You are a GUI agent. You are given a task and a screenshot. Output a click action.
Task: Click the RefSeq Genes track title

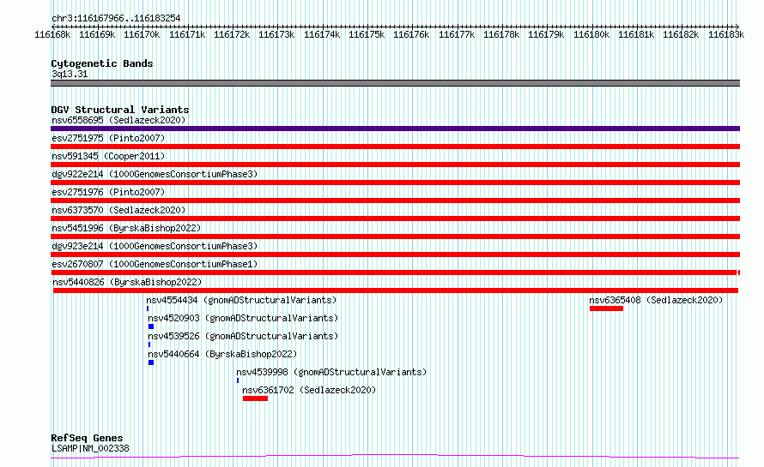87,438
